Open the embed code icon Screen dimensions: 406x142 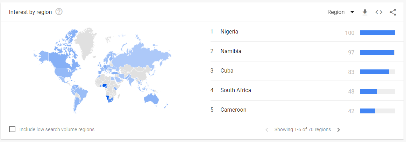click(379, 12)
